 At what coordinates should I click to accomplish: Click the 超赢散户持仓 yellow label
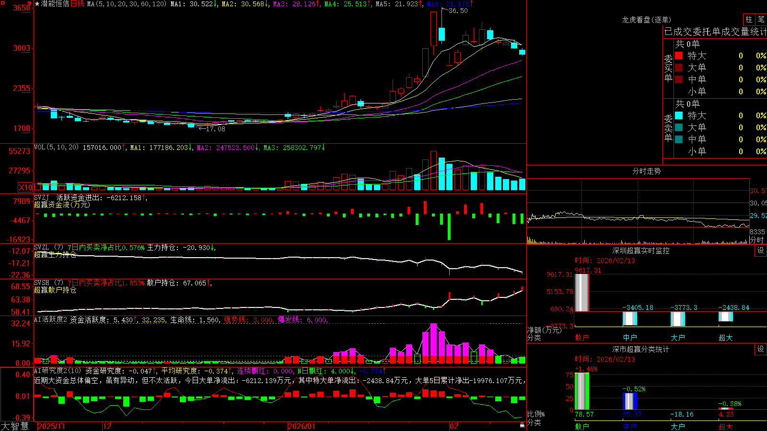point(55,290)
